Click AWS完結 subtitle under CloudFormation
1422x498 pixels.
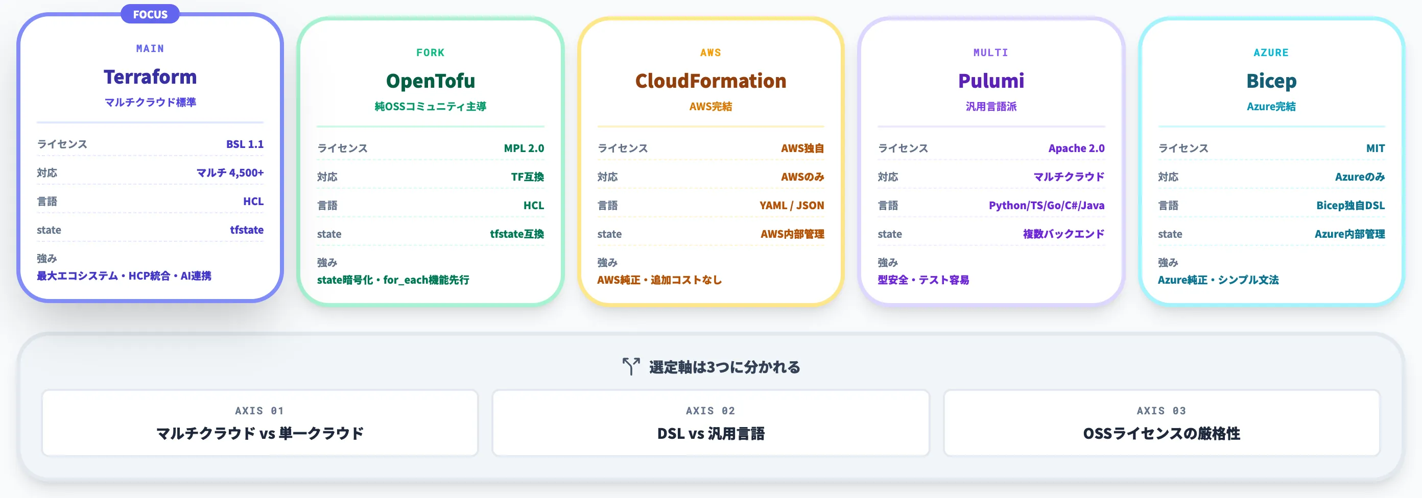[710, 107]
